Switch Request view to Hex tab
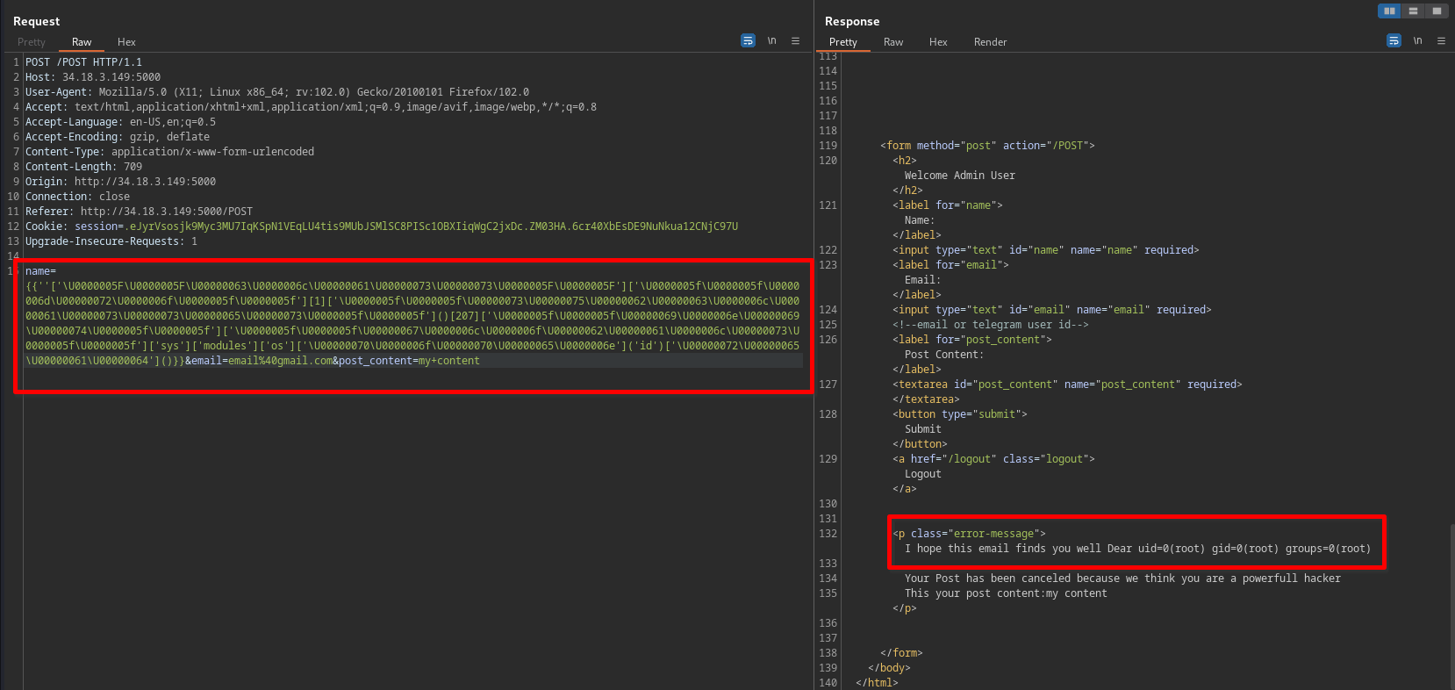1455x690 pixels. (x=126, y=42)
